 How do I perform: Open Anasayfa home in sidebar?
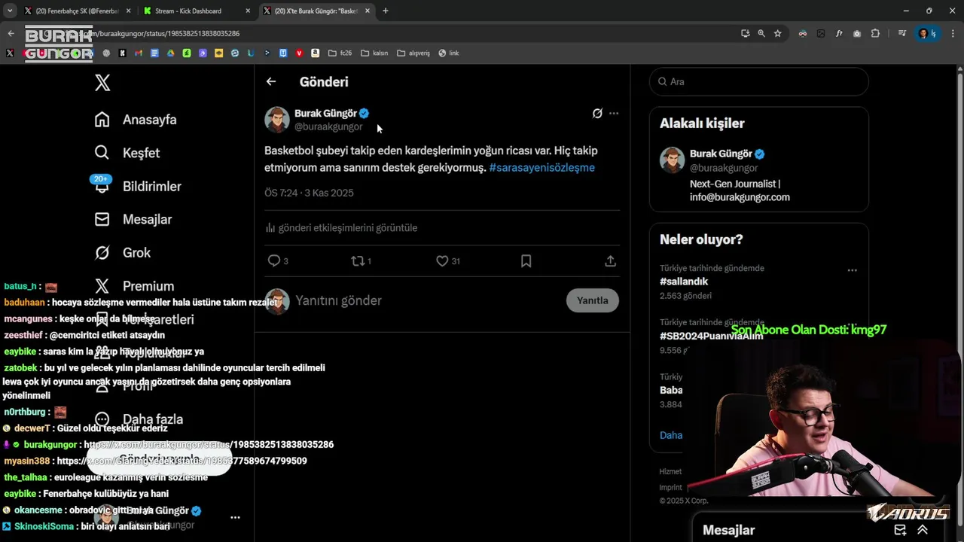[136, 120]
